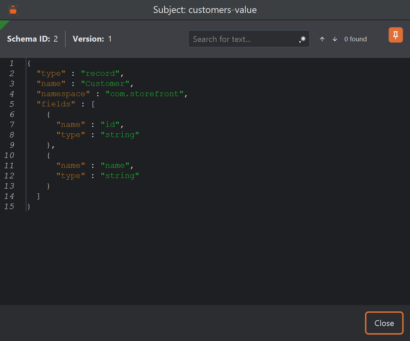Click line number 5 in gutter
Viewport: 410px width, 341px height.
coord(12,104)
